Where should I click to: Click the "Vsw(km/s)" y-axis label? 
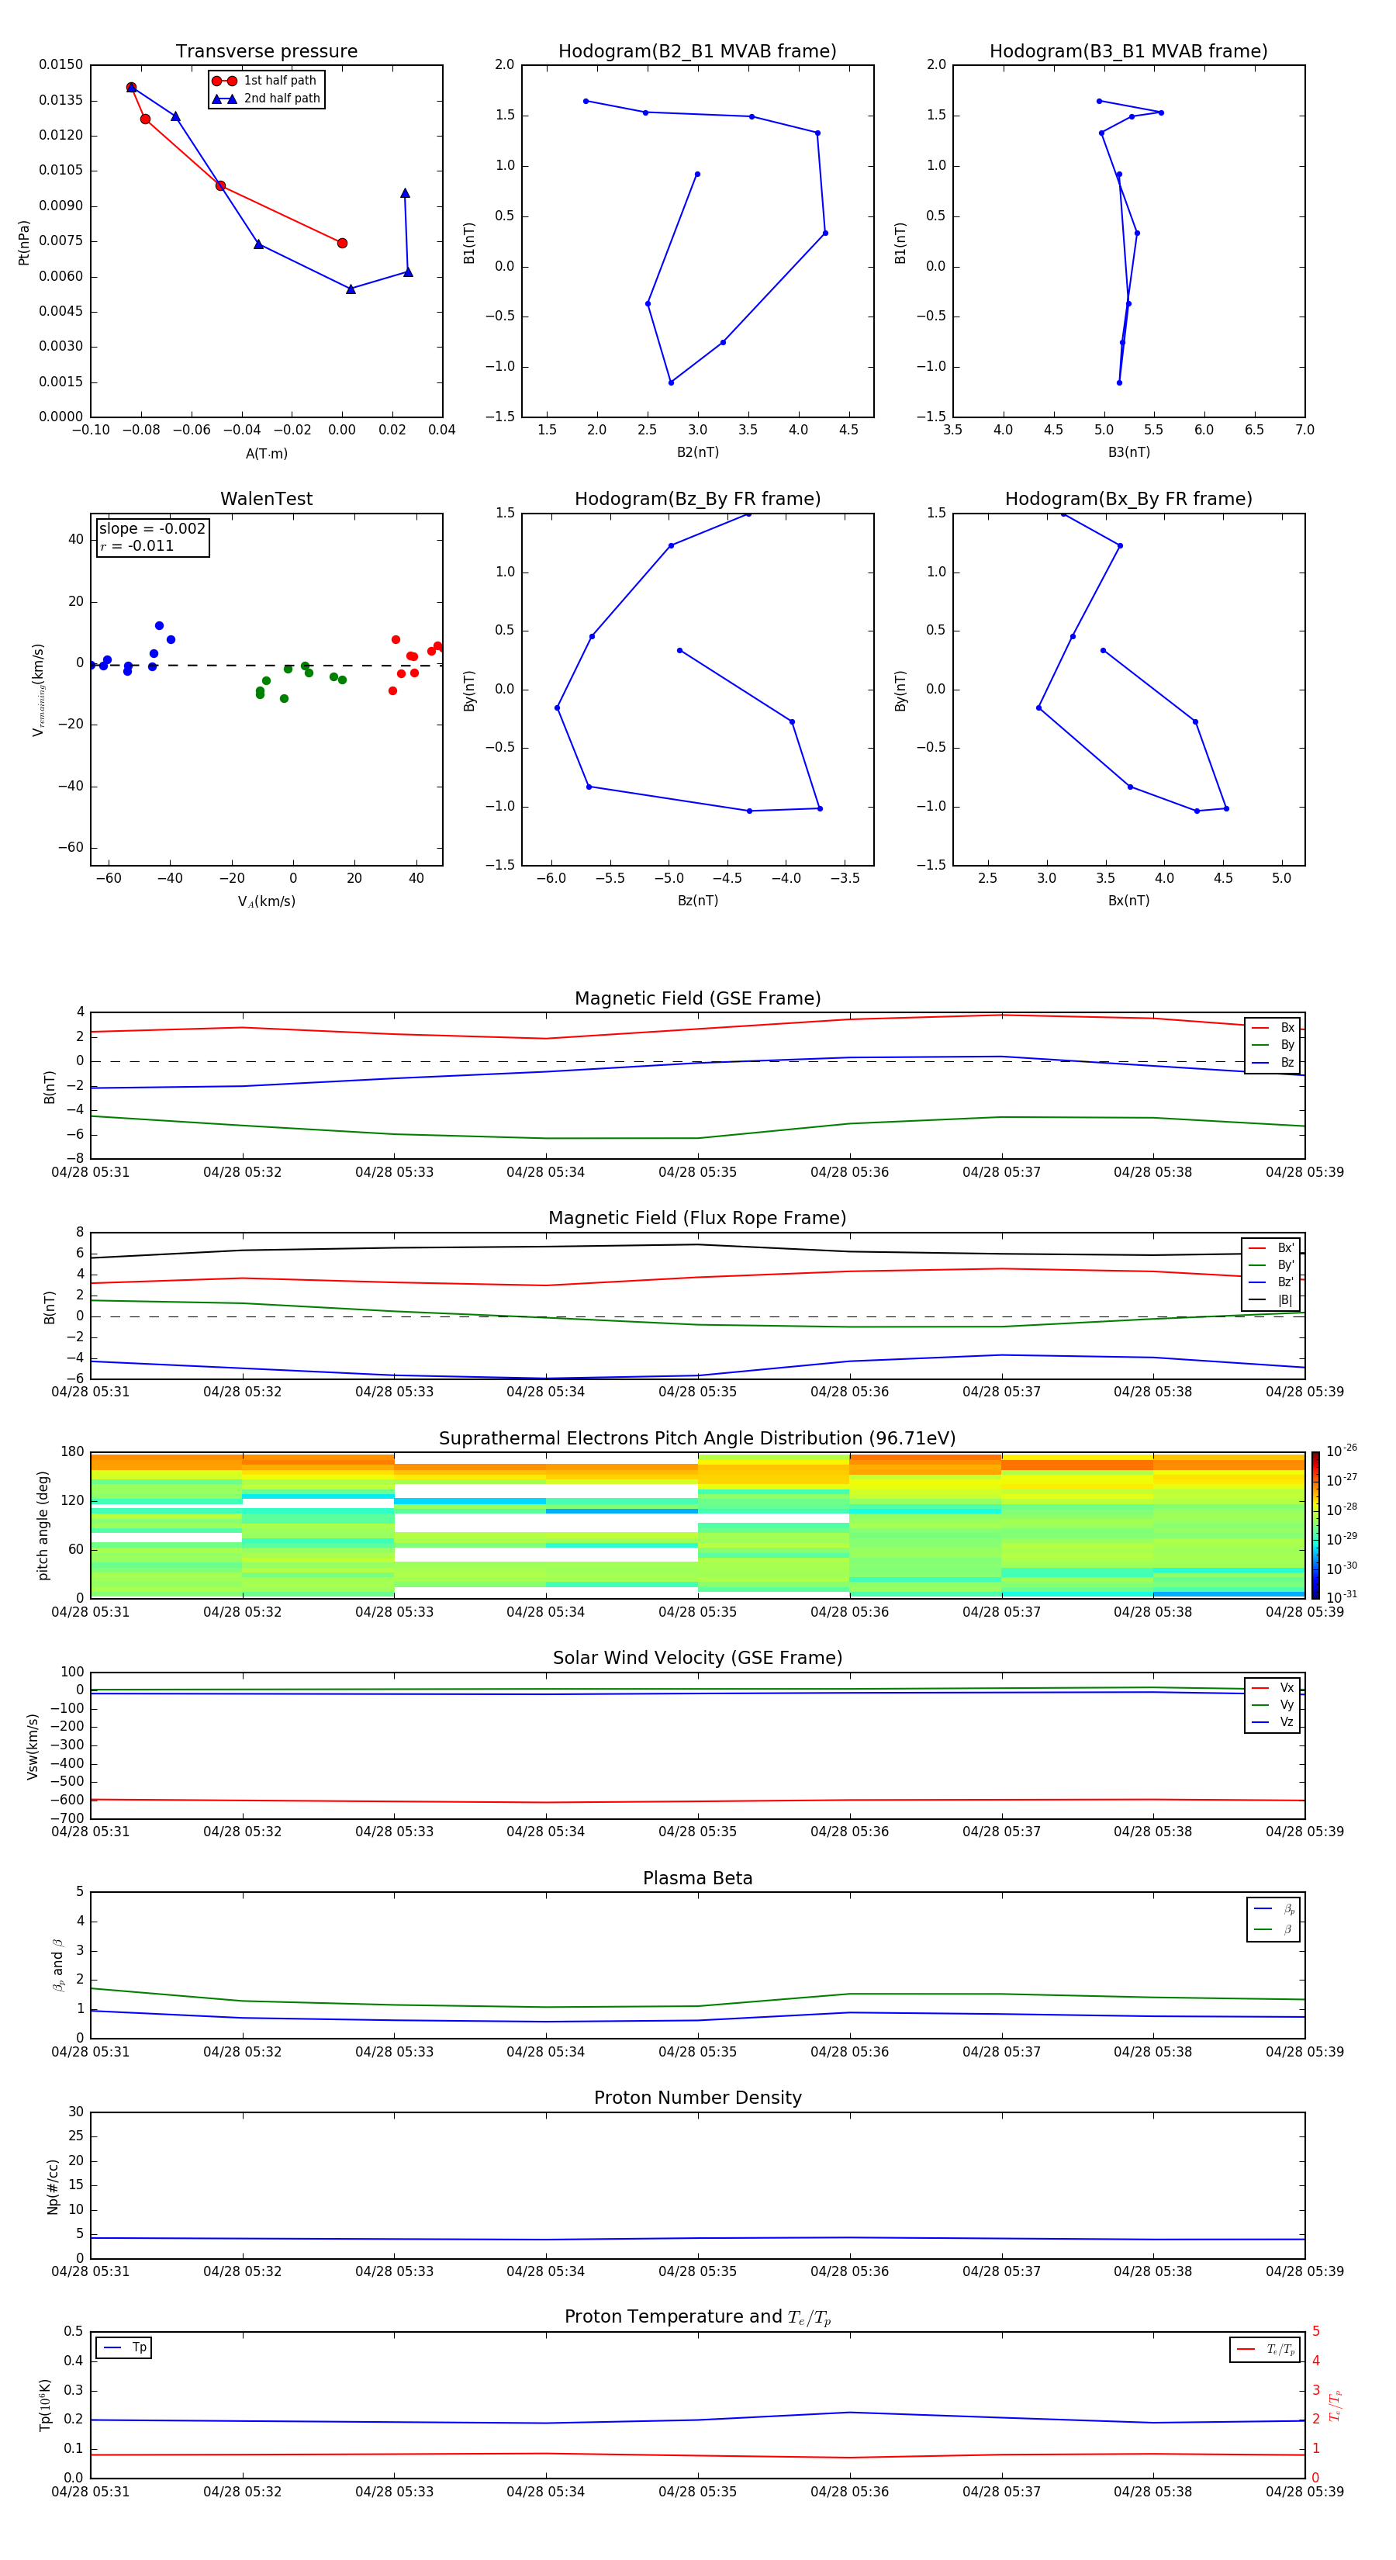(33, 1746)
